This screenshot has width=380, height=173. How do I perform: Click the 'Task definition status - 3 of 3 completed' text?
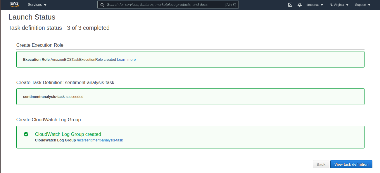tap(59, 28)
